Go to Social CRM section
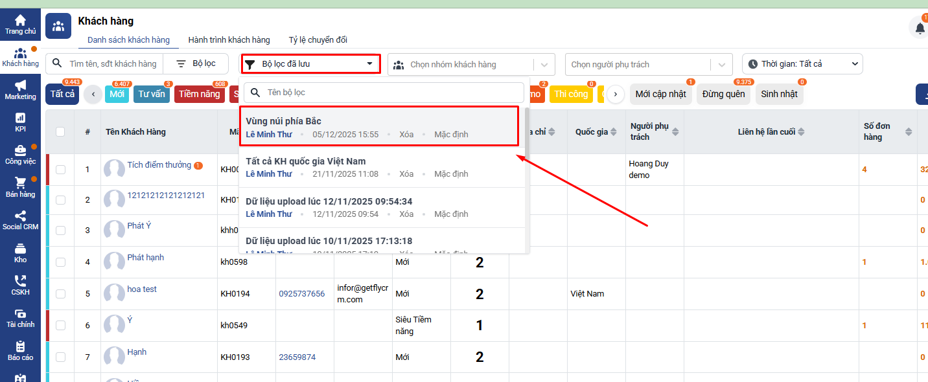The image size is (928, 382). 20,220
